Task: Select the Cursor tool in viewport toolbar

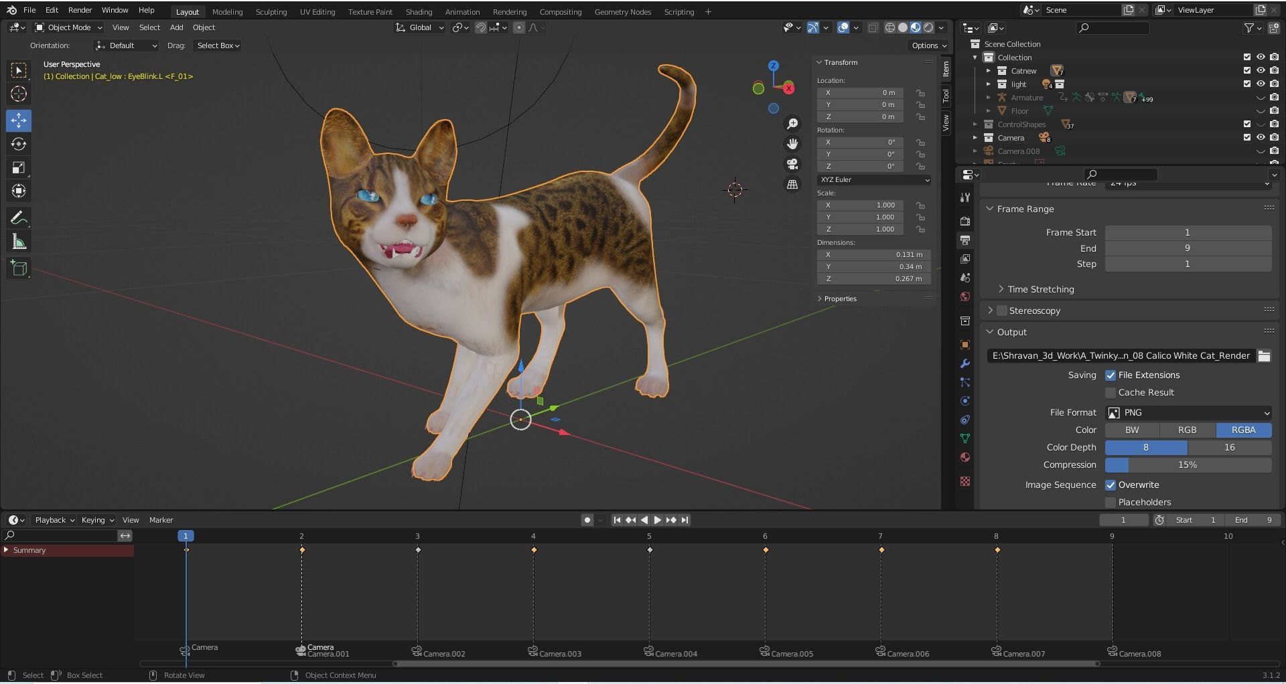Action: [x=19, y=94]
